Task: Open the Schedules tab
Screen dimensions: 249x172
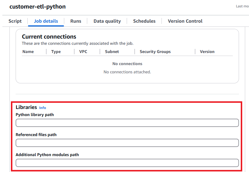Action: click(x=144, y=21)
